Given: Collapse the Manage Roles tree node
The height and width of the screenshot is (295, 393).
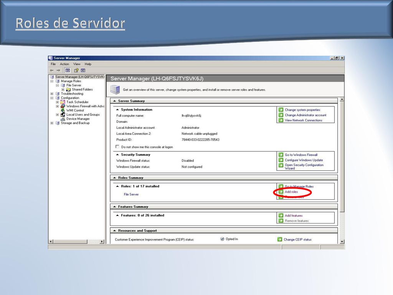Looking at the screenshot, I should [52, 81].
